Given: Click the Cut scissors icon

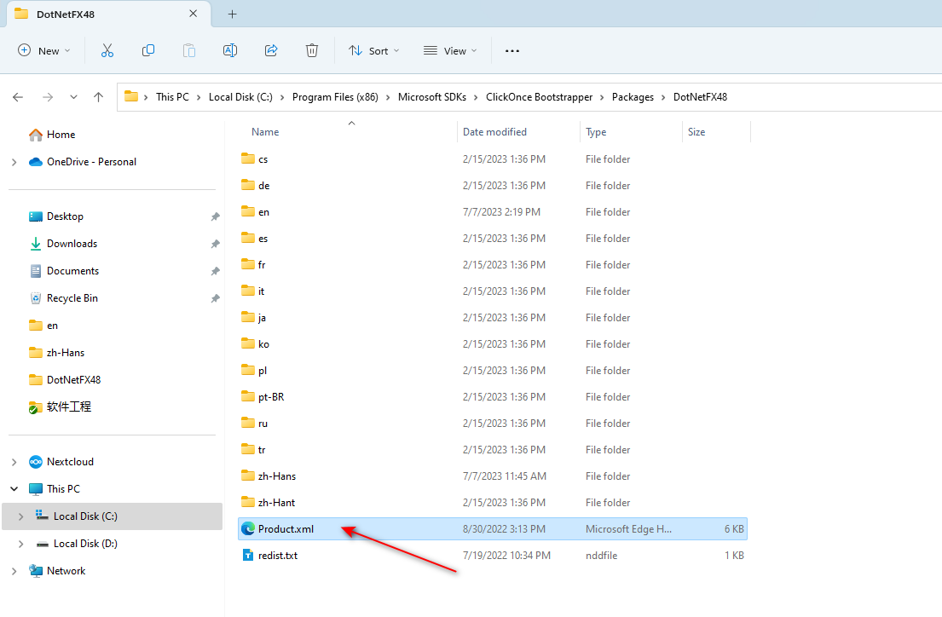Looking at the screenshot, I should (107, 51).
